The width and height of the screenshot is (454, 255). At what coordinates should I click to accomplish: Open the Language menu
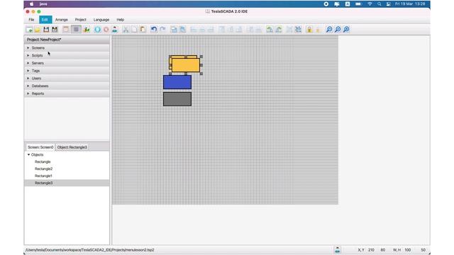(x=101, y=20)
